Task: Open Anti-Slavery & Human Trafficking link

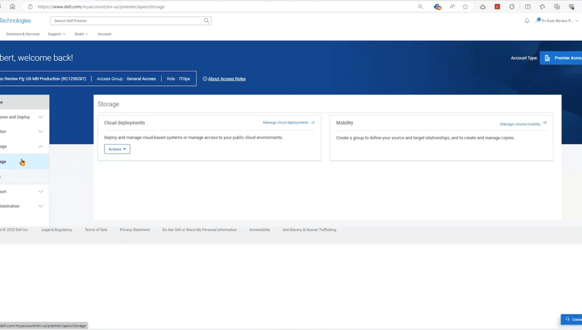Action: click(309, 230)
